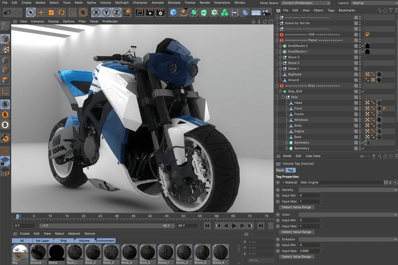Select the Sky material thumbnail
The width and height of the screenshot is (398, 265).
[x=20, y=252]
